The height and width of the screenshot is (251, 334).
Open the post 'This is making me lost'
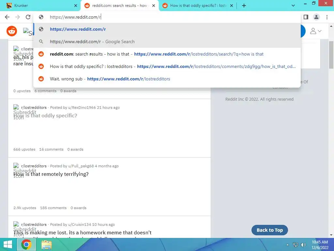[83, 233]
